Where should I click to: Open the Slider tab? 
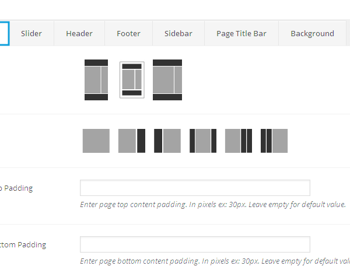click(32, 33)
